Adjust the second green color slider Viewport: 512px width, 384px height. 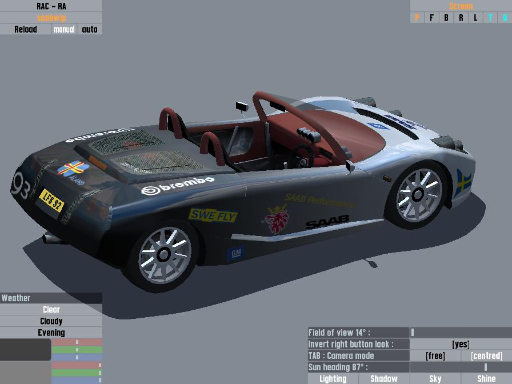(x=77, y=373)
